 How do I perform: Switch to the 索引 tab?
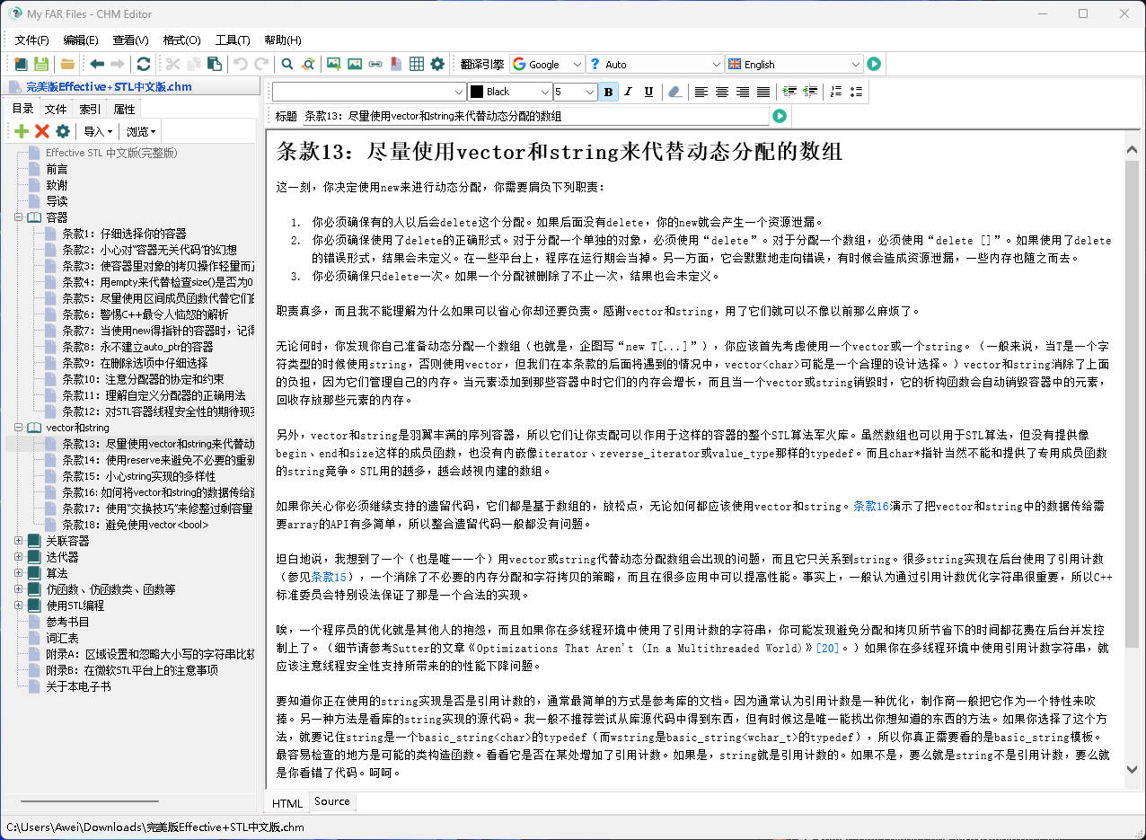coord(90,109)
